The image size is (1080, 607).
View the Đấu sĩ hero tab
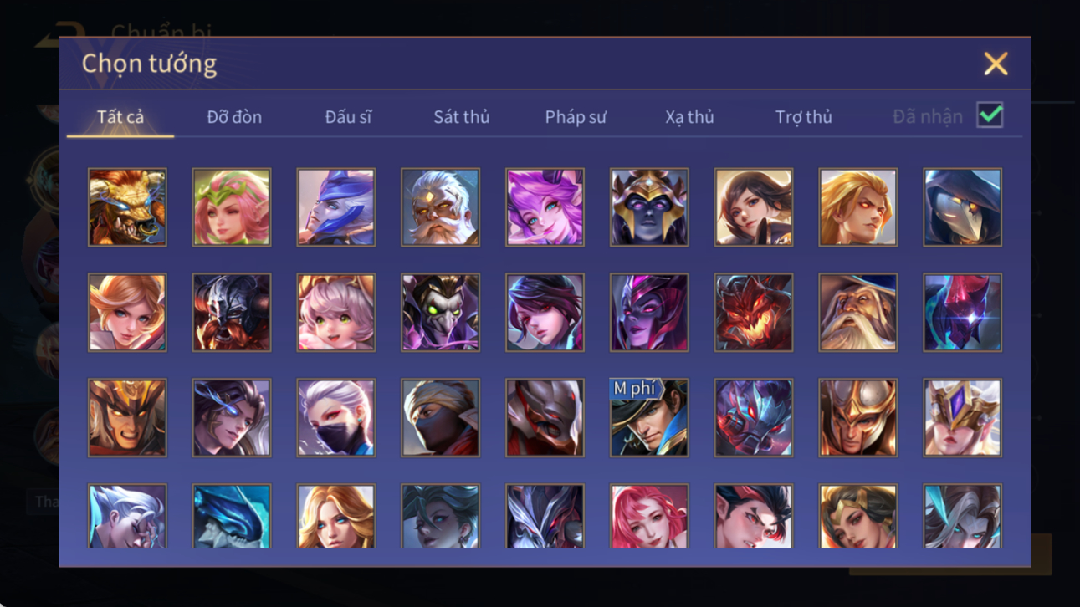pyautogui.click(x=348, y=117)
